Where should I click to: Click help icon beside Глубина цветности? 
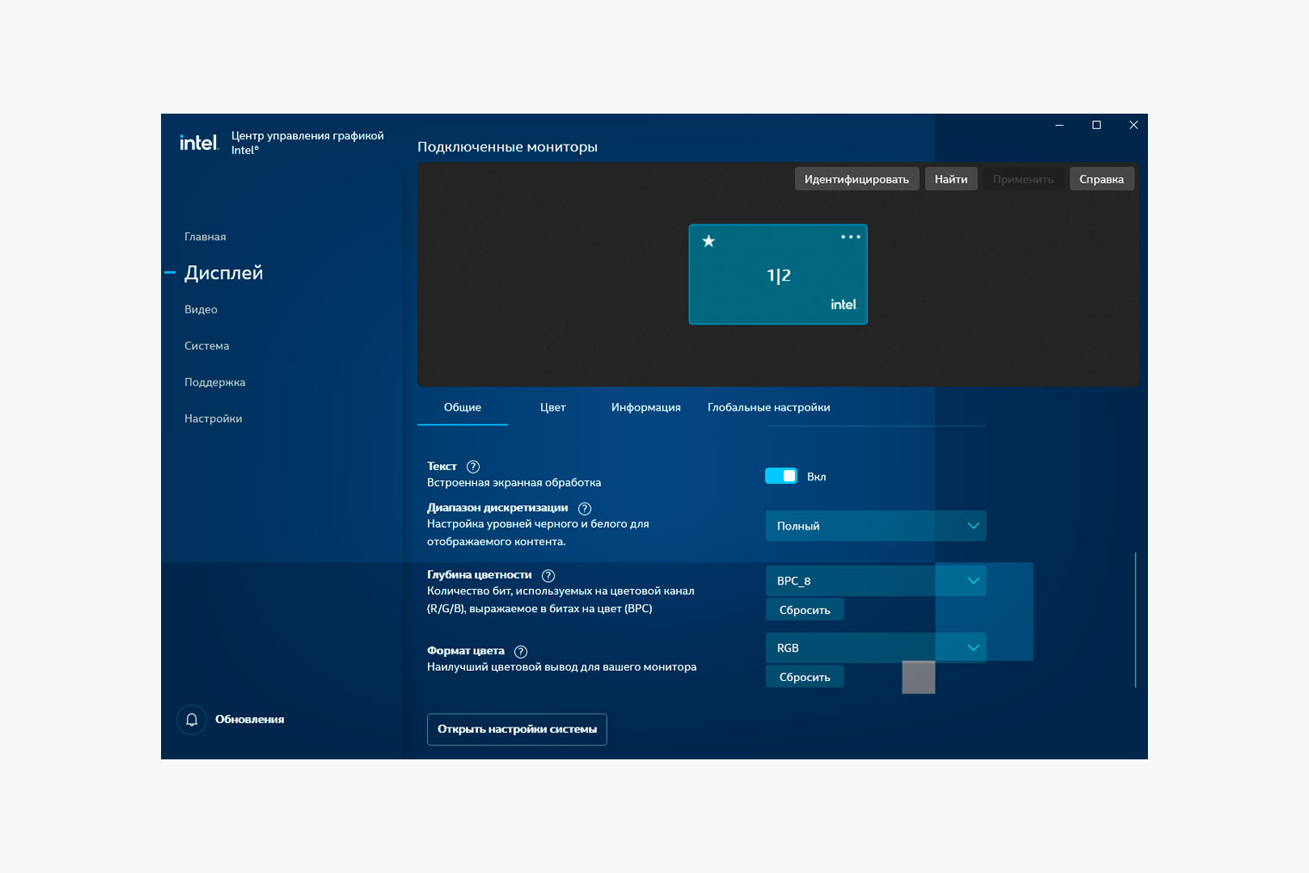click(549, 576)
